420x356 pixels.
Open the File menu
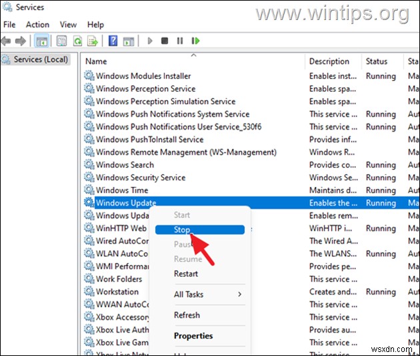pyautogui.click(x=9, y=25)
